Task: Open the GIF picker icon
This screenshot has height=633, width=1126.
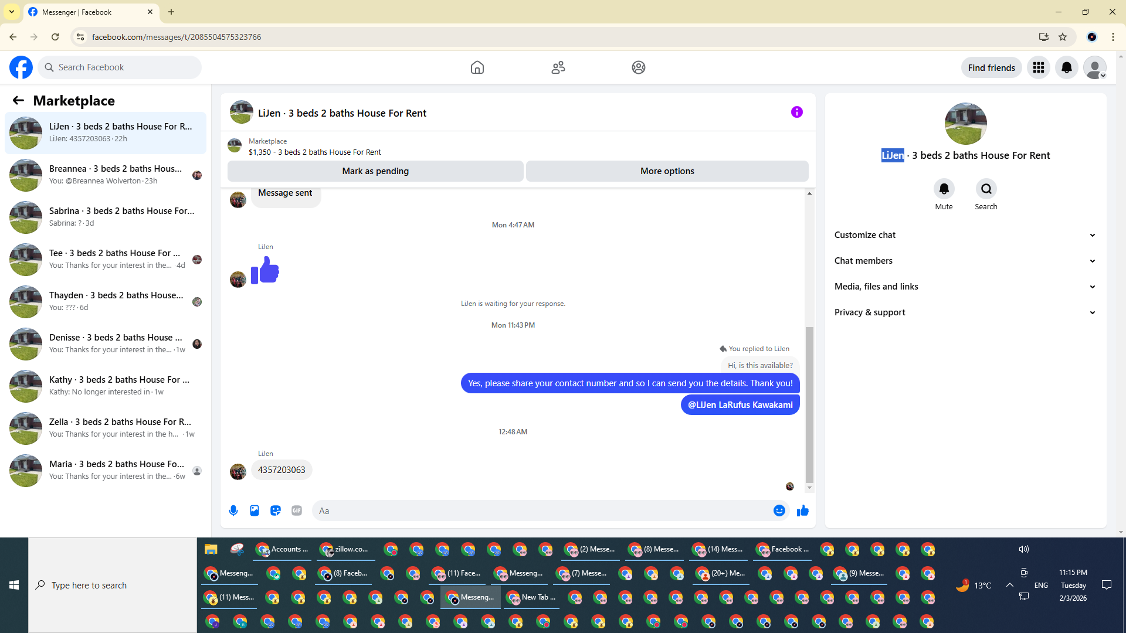Action: point(297,511)
